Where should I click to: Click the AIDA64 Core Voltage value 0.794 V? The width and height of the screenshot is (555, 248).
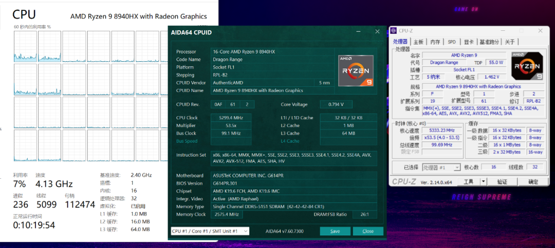coord(336,104)
